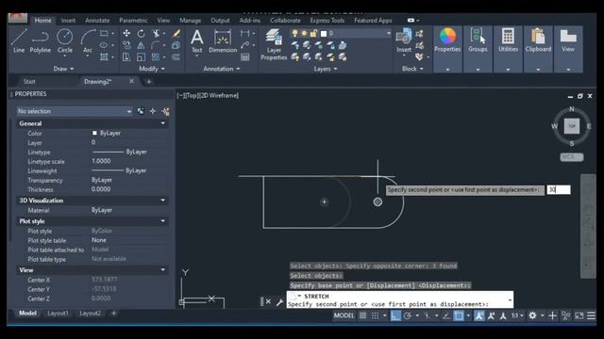This screenshot has width=604, height=339.
Task: Activate the Copy tool
Action: pos(126,45)
